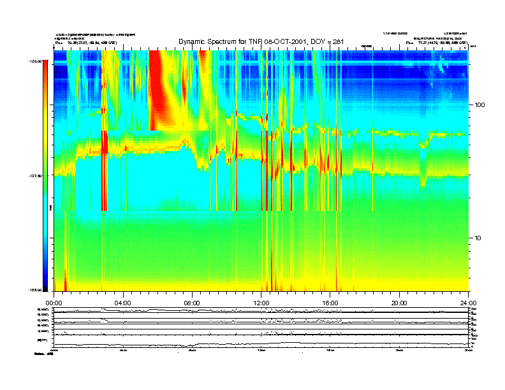Image resolution: width=505 pixels, height=390 pixels.
Task: Click the large "12:00" time axis label
Action: tap(261, 303)
